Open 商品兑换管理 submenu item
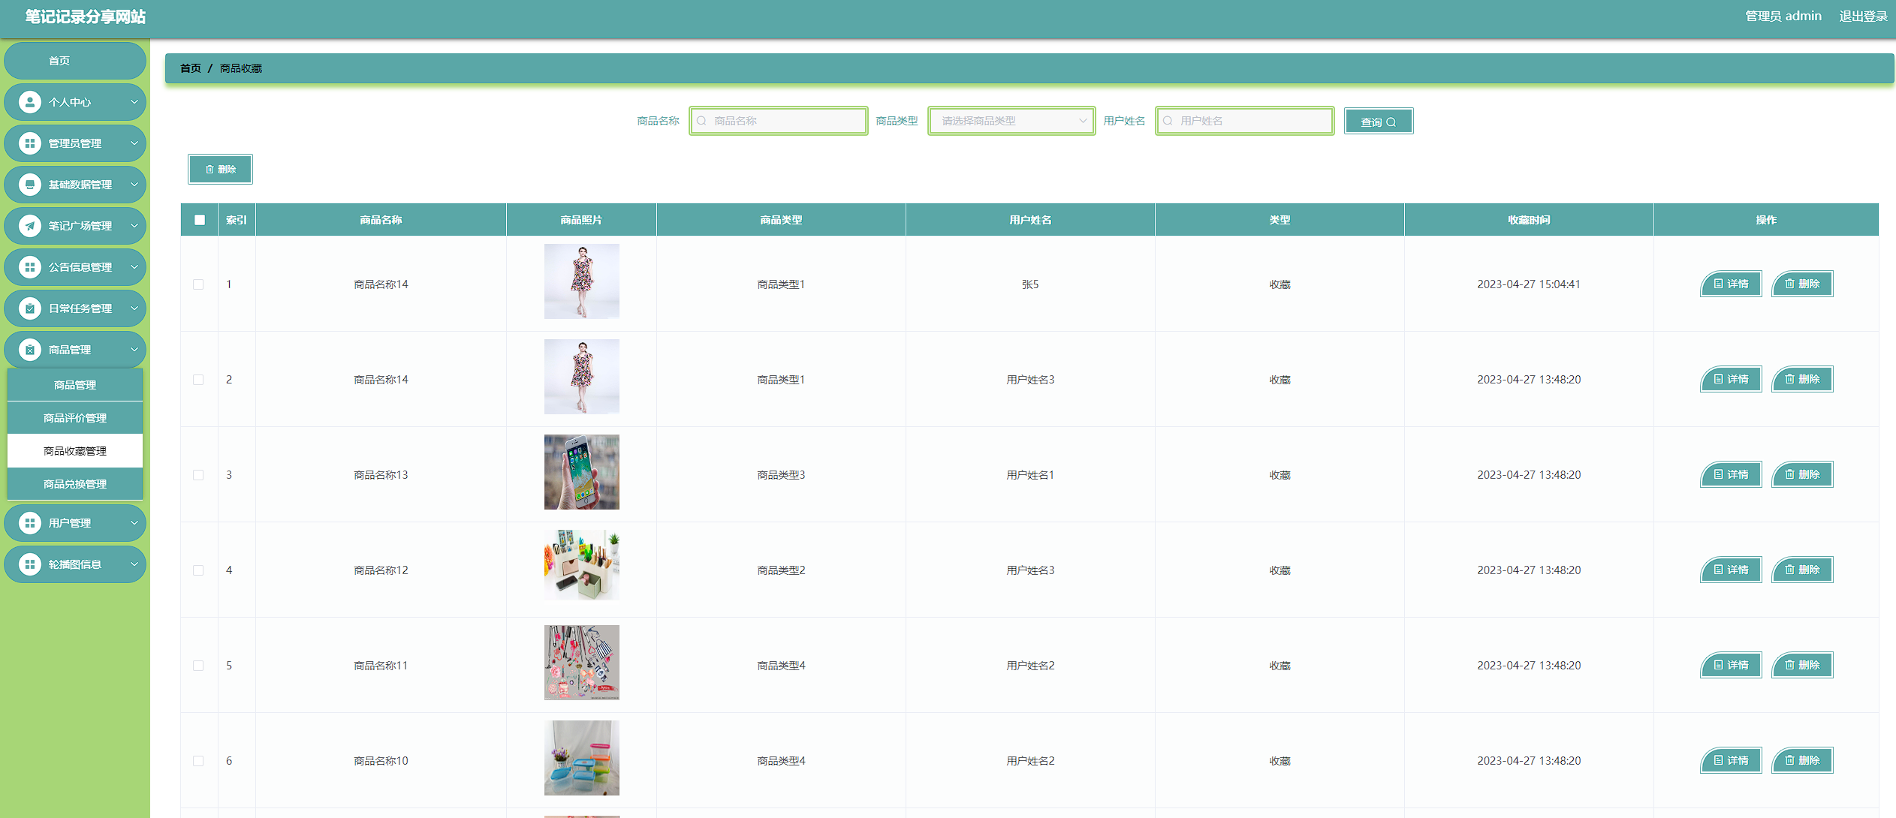 coord(75,484)
